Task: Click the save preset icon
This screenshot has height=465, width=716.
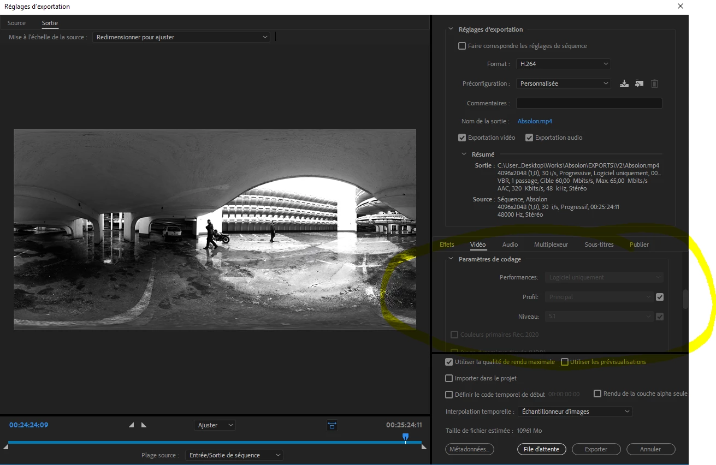Action: tap(624, 84)
